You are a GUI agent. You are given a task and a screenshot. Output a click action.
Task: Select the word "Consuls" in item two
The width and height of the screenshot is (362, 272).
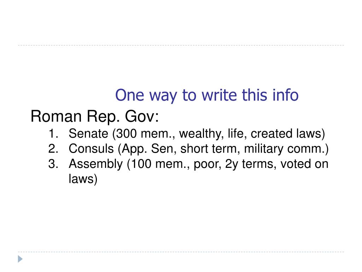91,148
